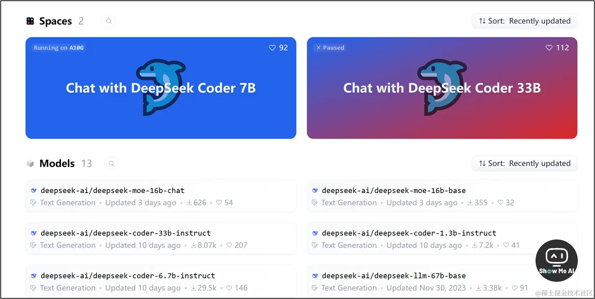Open Models Sort: Recently updated dropdown
The height and width of the screenshot is (299, 595).
pos(524,163)
